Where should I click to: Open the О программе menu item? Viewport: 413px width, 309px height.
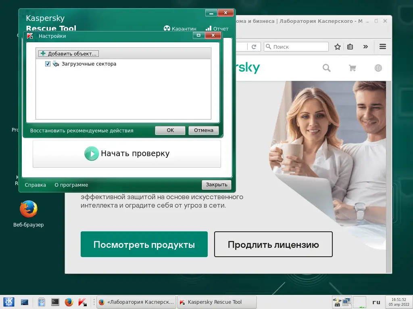71,185
